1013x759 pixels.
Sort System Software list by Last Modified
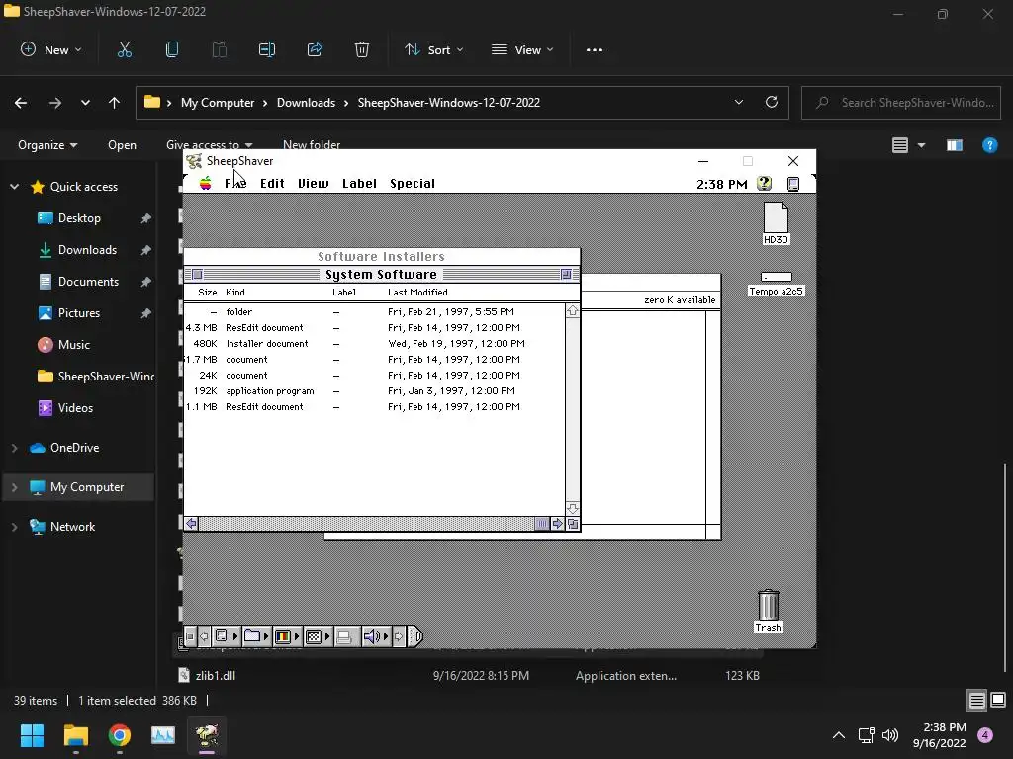coord(417,293)
